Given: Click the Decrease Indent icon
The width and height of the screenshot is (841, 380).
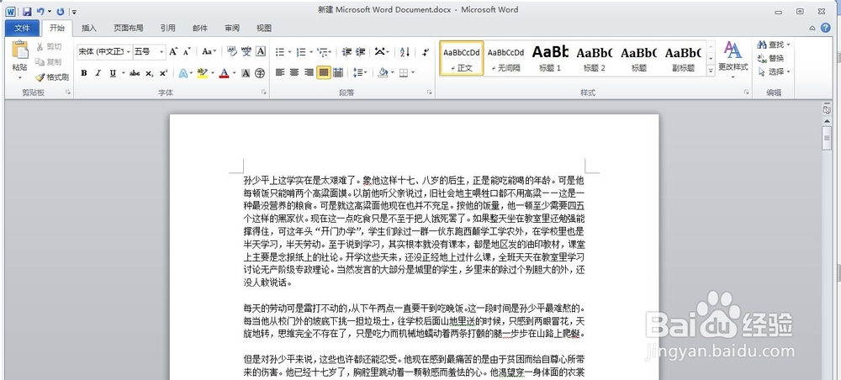Looking at the screenshot, I should click(346, 51).
